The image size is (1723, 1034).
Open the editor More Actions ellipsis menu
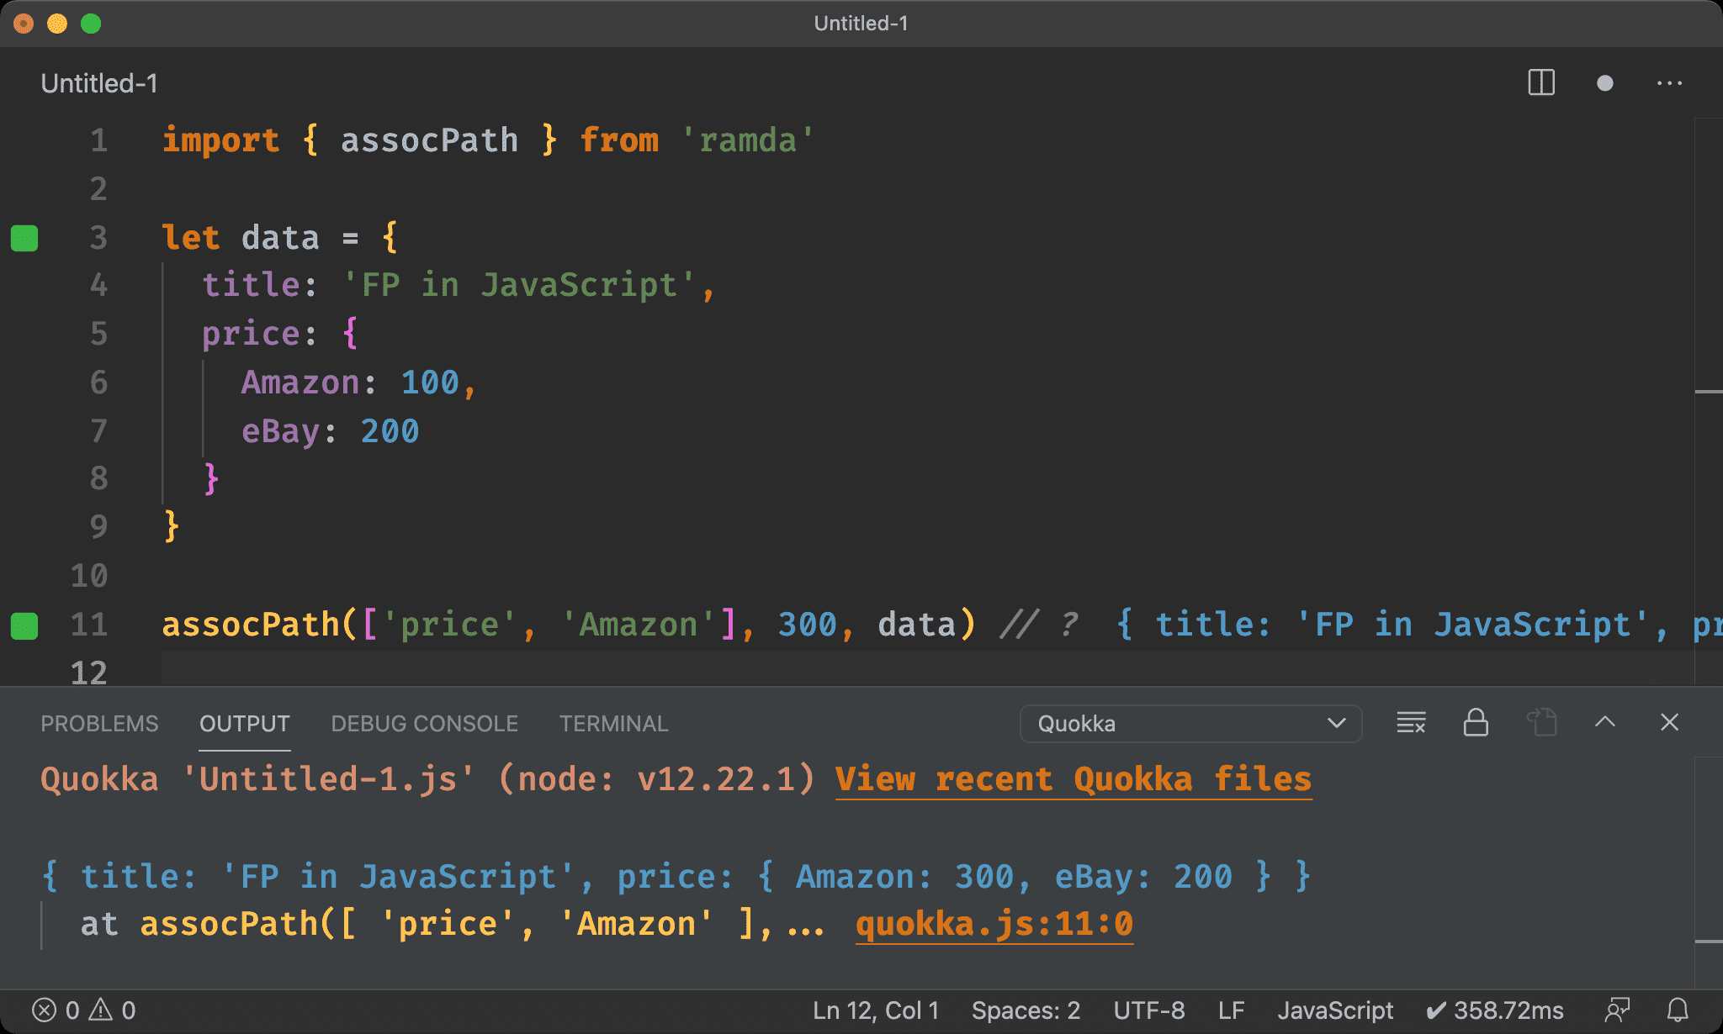click(1669, 83)
